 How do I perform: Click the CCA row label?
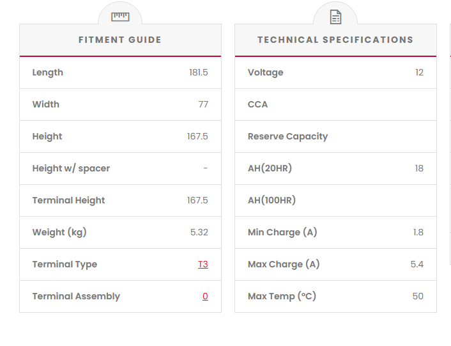[x=258, y=104]
